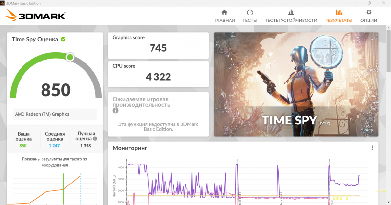This screenshot has height=205, width=391.
Task: Click the Средняя оценка value 1 247
Action: (55, 146)
